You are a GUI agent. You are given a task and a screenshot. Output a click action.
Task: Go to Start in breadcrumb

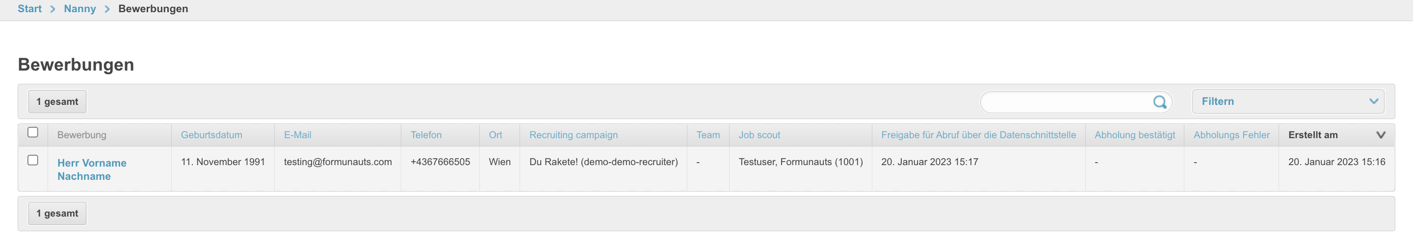pyautogui.click(x=29, y=9)
